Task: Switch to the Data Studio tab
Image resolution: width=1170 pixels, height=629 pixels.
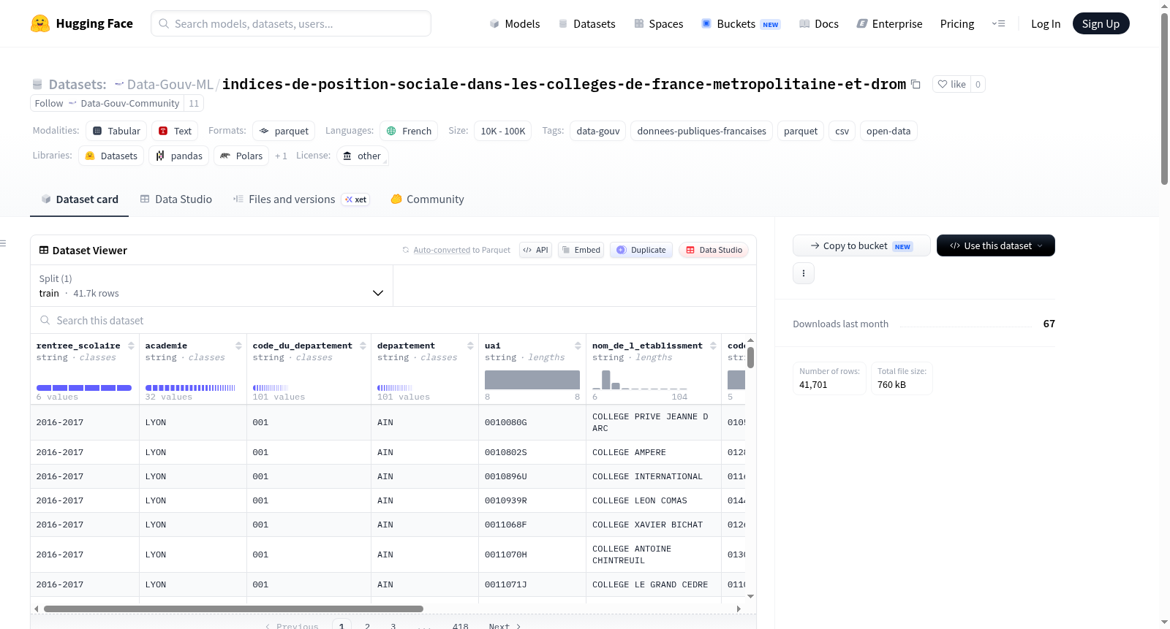Action: tap(176, 199)
